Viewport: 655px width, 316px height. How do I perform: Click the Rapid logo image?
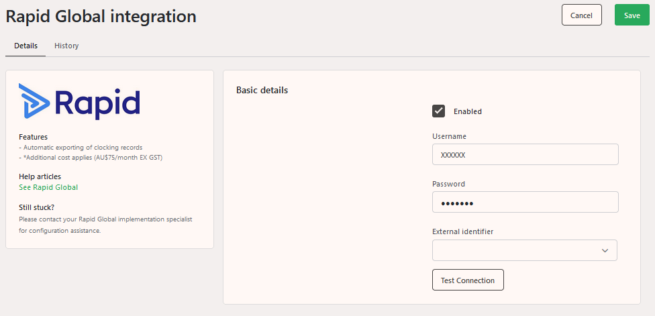pos(79,101)
